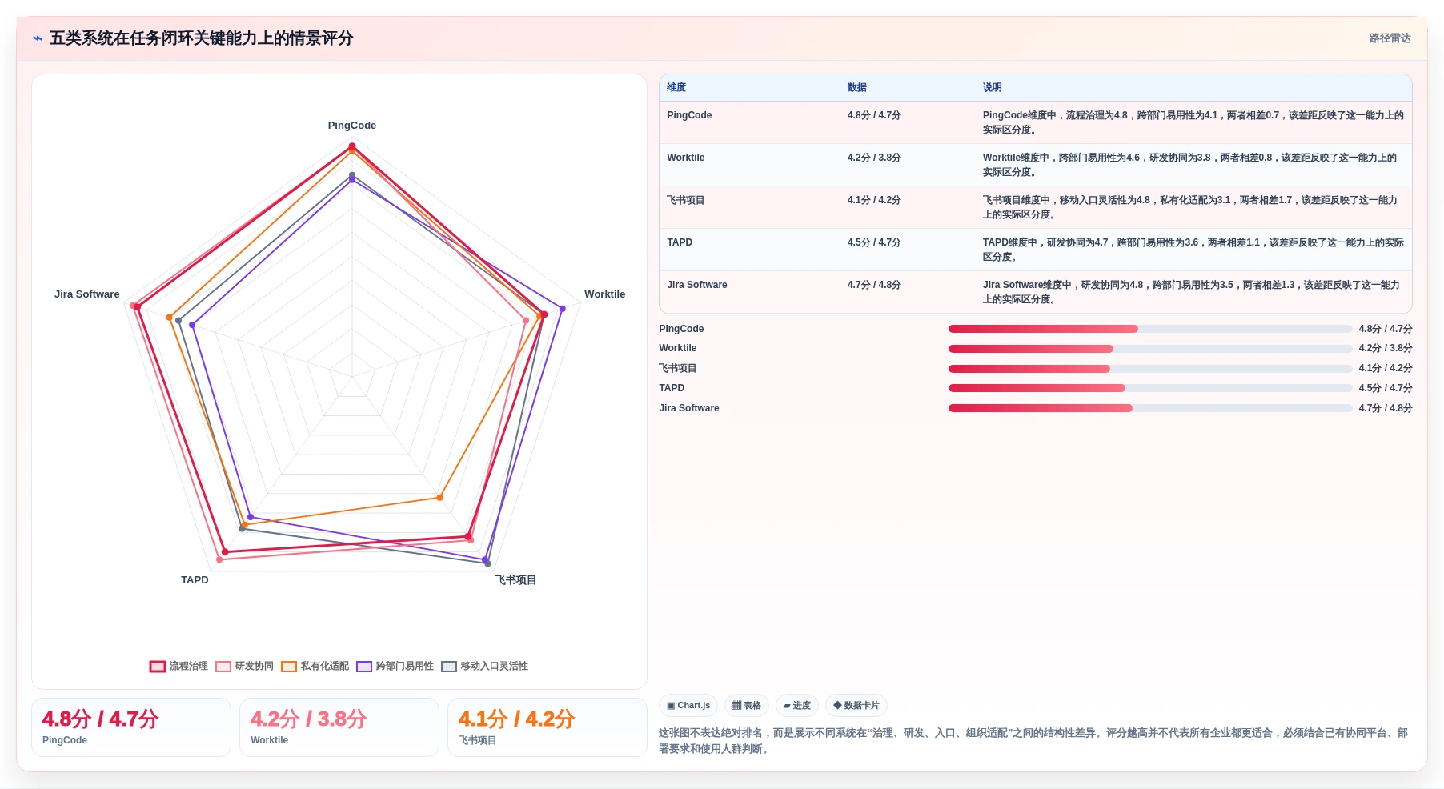Toggle the 流程治理 legend series
Image resolution: width=1444 pixels, height=789 pixels.
point(178,666)
